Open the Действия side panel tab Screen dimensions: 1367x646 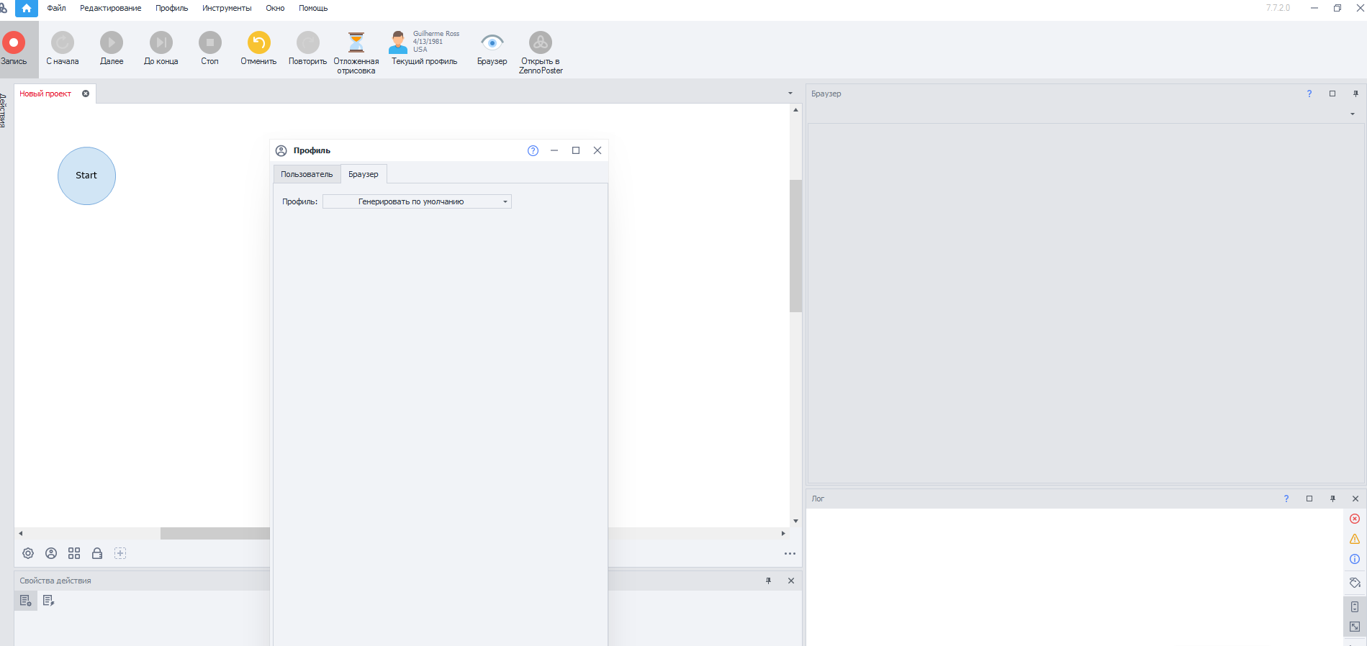coord(4,110)
